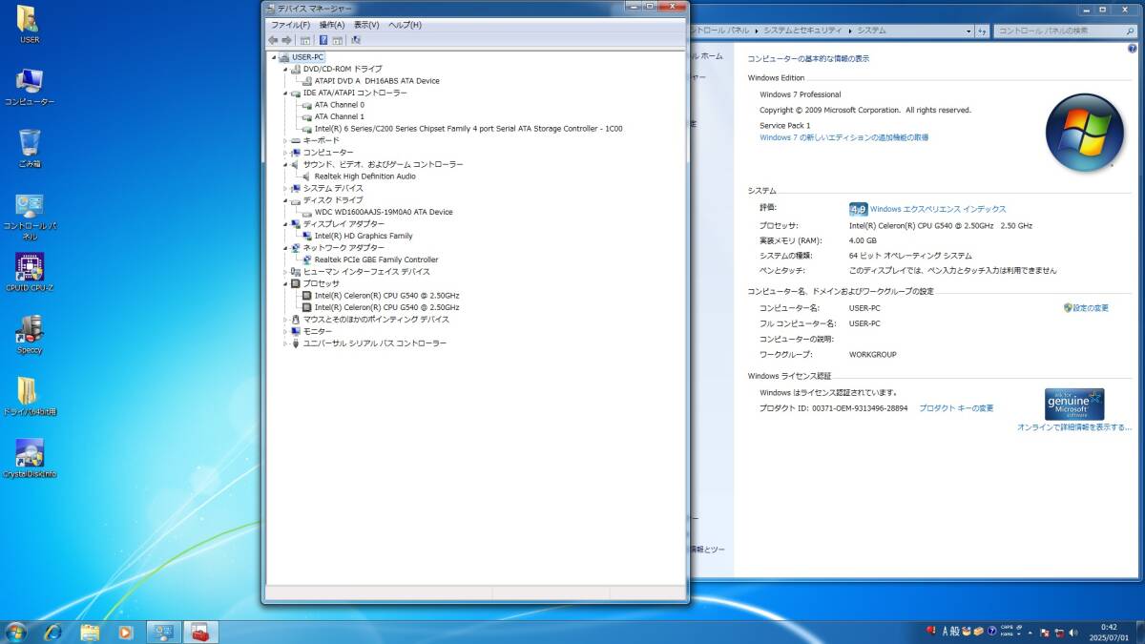Collapse the IDE ATA/ATAPI コントローラー category
The height and width of the screenshot is (644, 1145).
(285, 93)
